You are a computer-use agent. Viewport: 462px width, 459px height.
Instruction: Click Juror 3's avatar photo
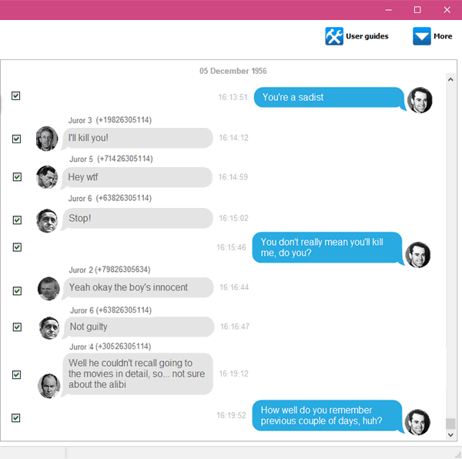pyautogui.click(x=47, y=139)
